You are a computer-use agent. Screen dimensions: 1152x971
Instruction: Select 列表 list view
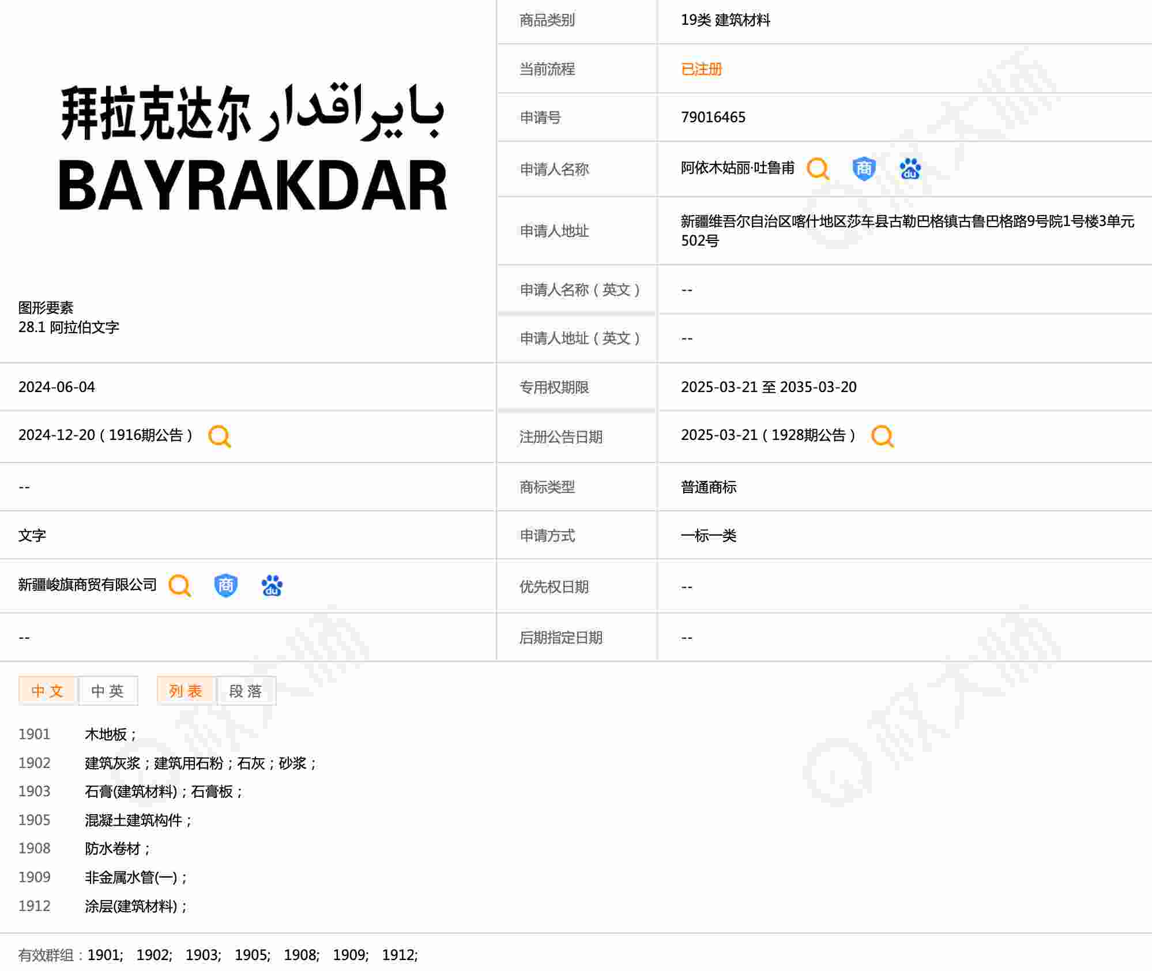tap(186, 691)
